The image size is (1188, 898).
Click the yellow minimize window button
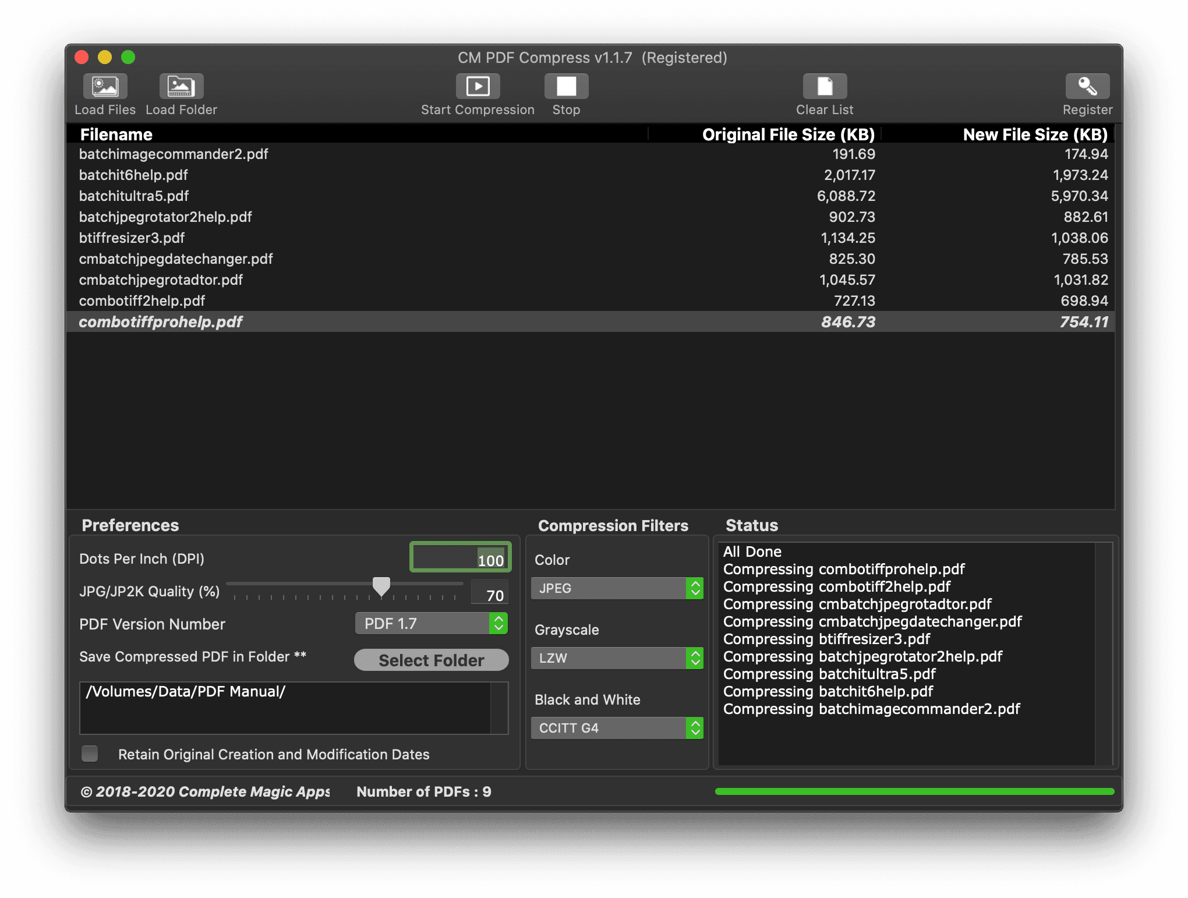[x=105, y=57]
